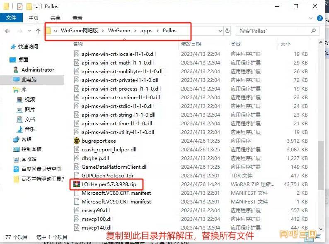Select the Microsoft.VC90.CRT.manifest file icon

pos(77,201)
